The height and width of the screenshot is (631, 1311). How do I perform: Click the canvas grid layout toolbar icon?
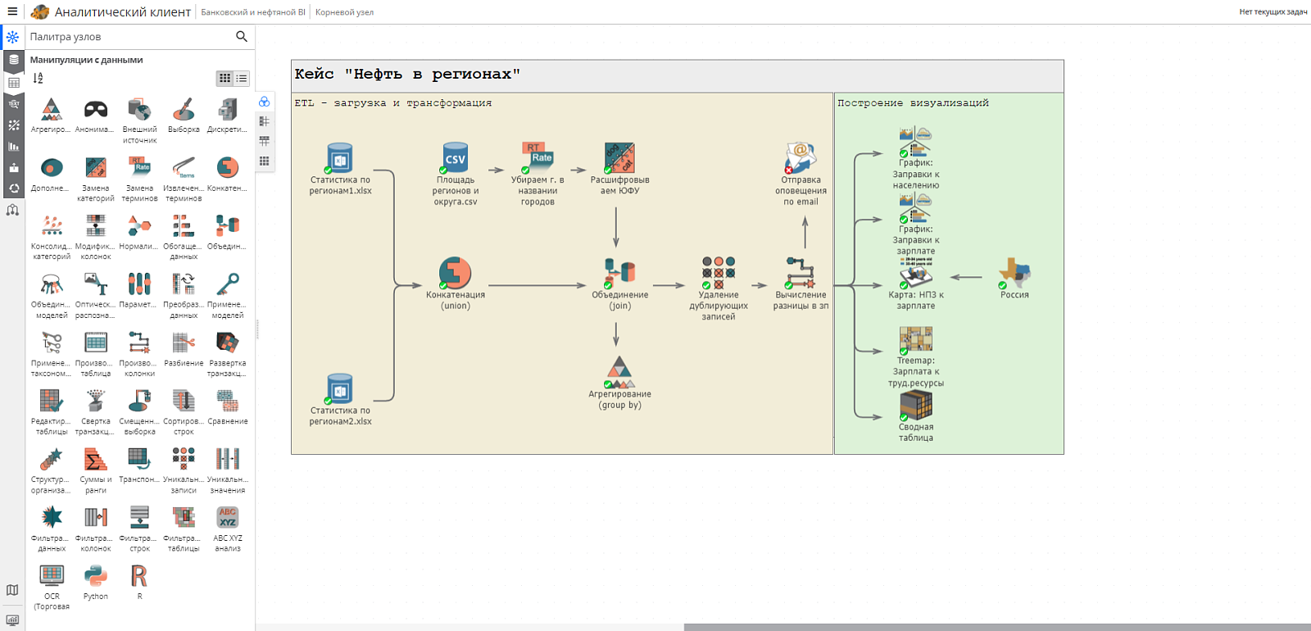(x=264, y=161)
